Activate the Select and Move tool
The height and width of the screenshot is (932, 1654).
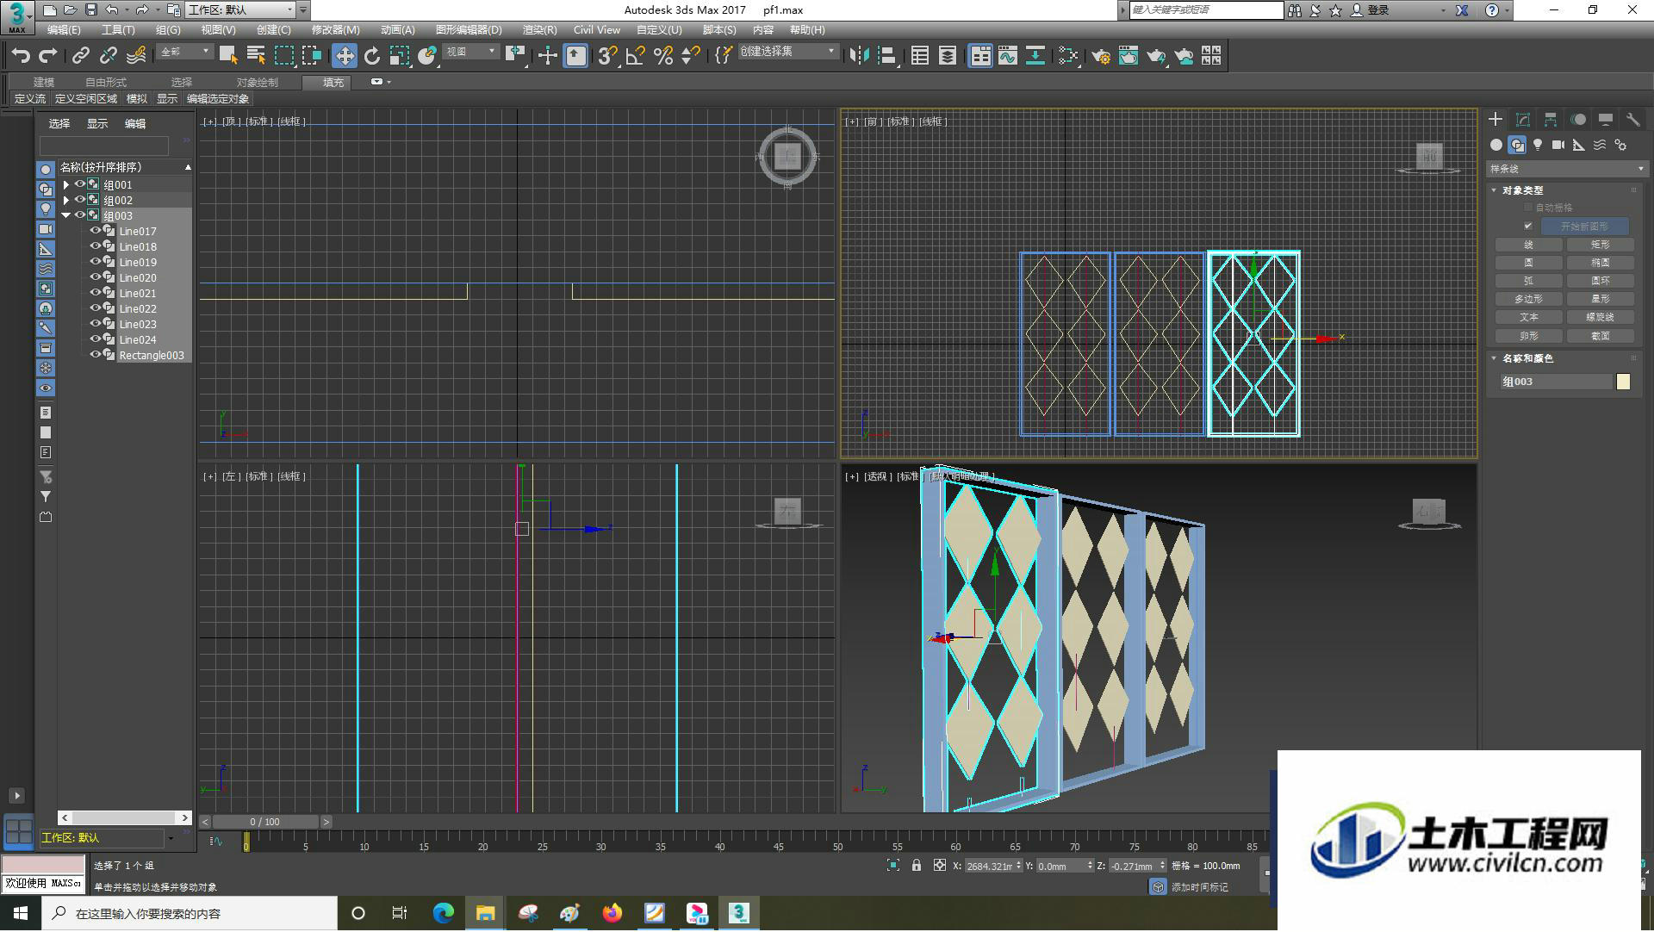[x=345, y=56]
